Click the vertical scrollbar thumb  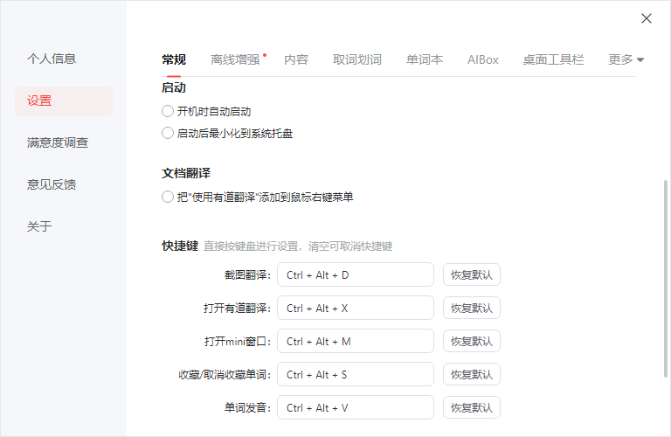coord(666,280)
